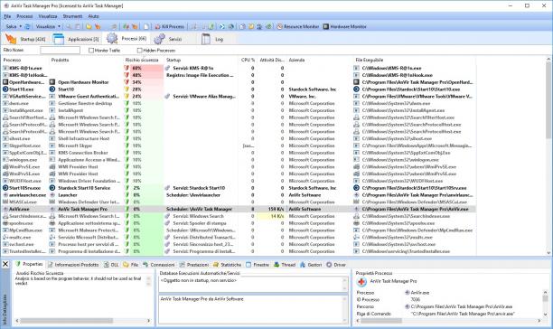
Task: Click the blank page icon left of Kill Process
Action: pyautogui.click(x=146, y=26)
